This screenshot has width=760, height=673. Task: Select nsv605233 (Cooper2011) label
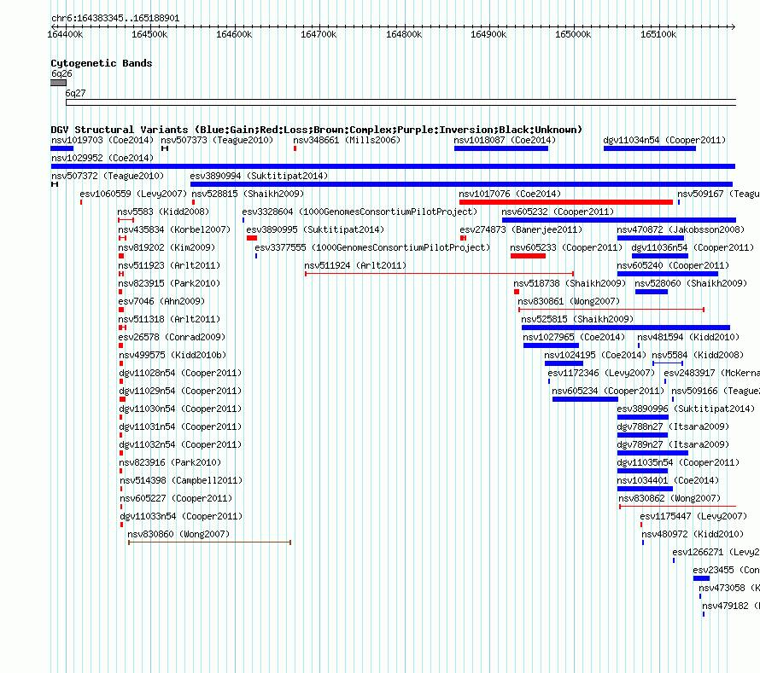click(566, 247)
